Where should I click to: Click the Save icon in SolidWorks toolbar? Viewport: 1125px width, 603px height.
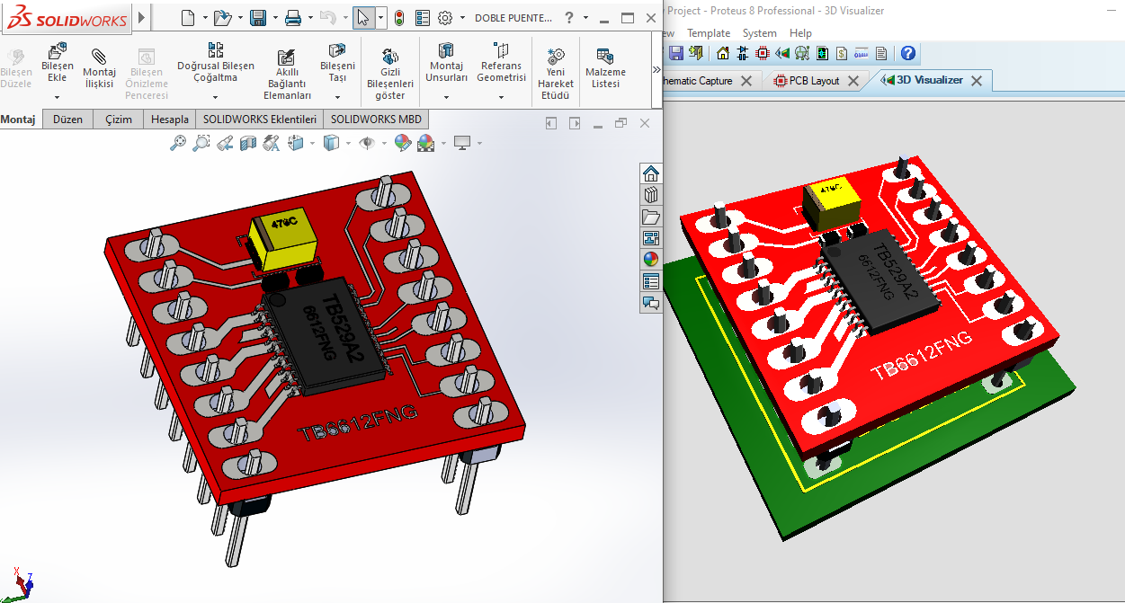pos(258,17)
